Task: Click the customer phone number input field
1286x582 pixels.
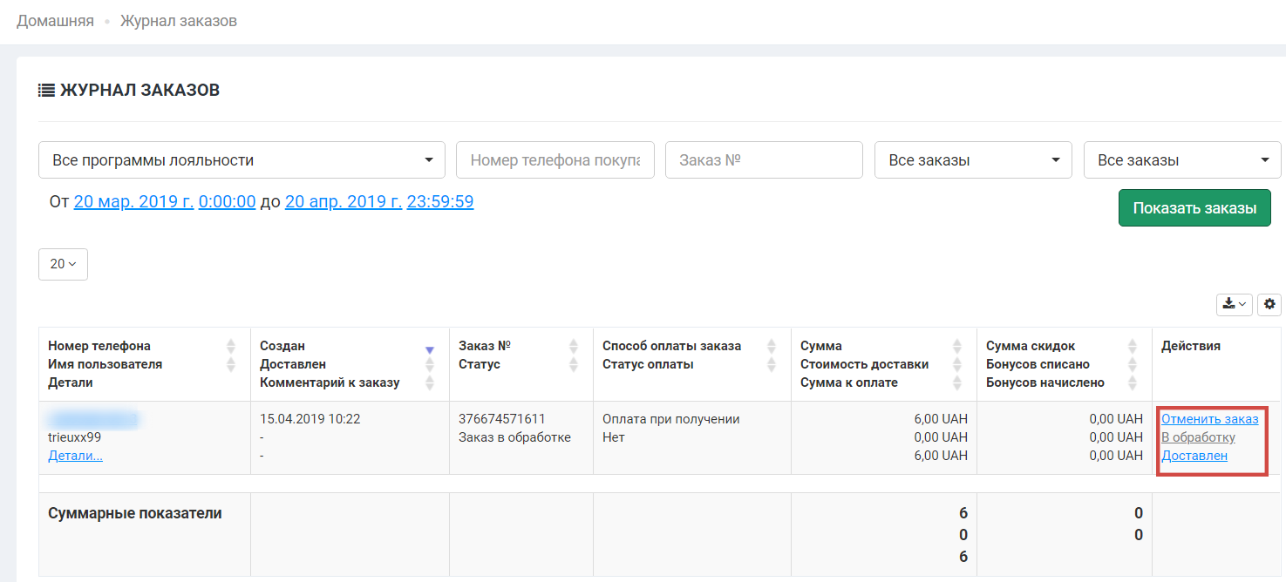Action: (x=555, y=160)
